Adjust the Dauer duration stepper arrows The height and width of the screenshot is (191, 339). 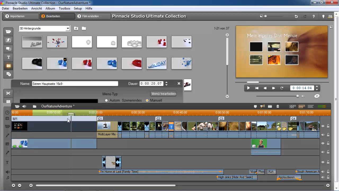coord(166,84)
